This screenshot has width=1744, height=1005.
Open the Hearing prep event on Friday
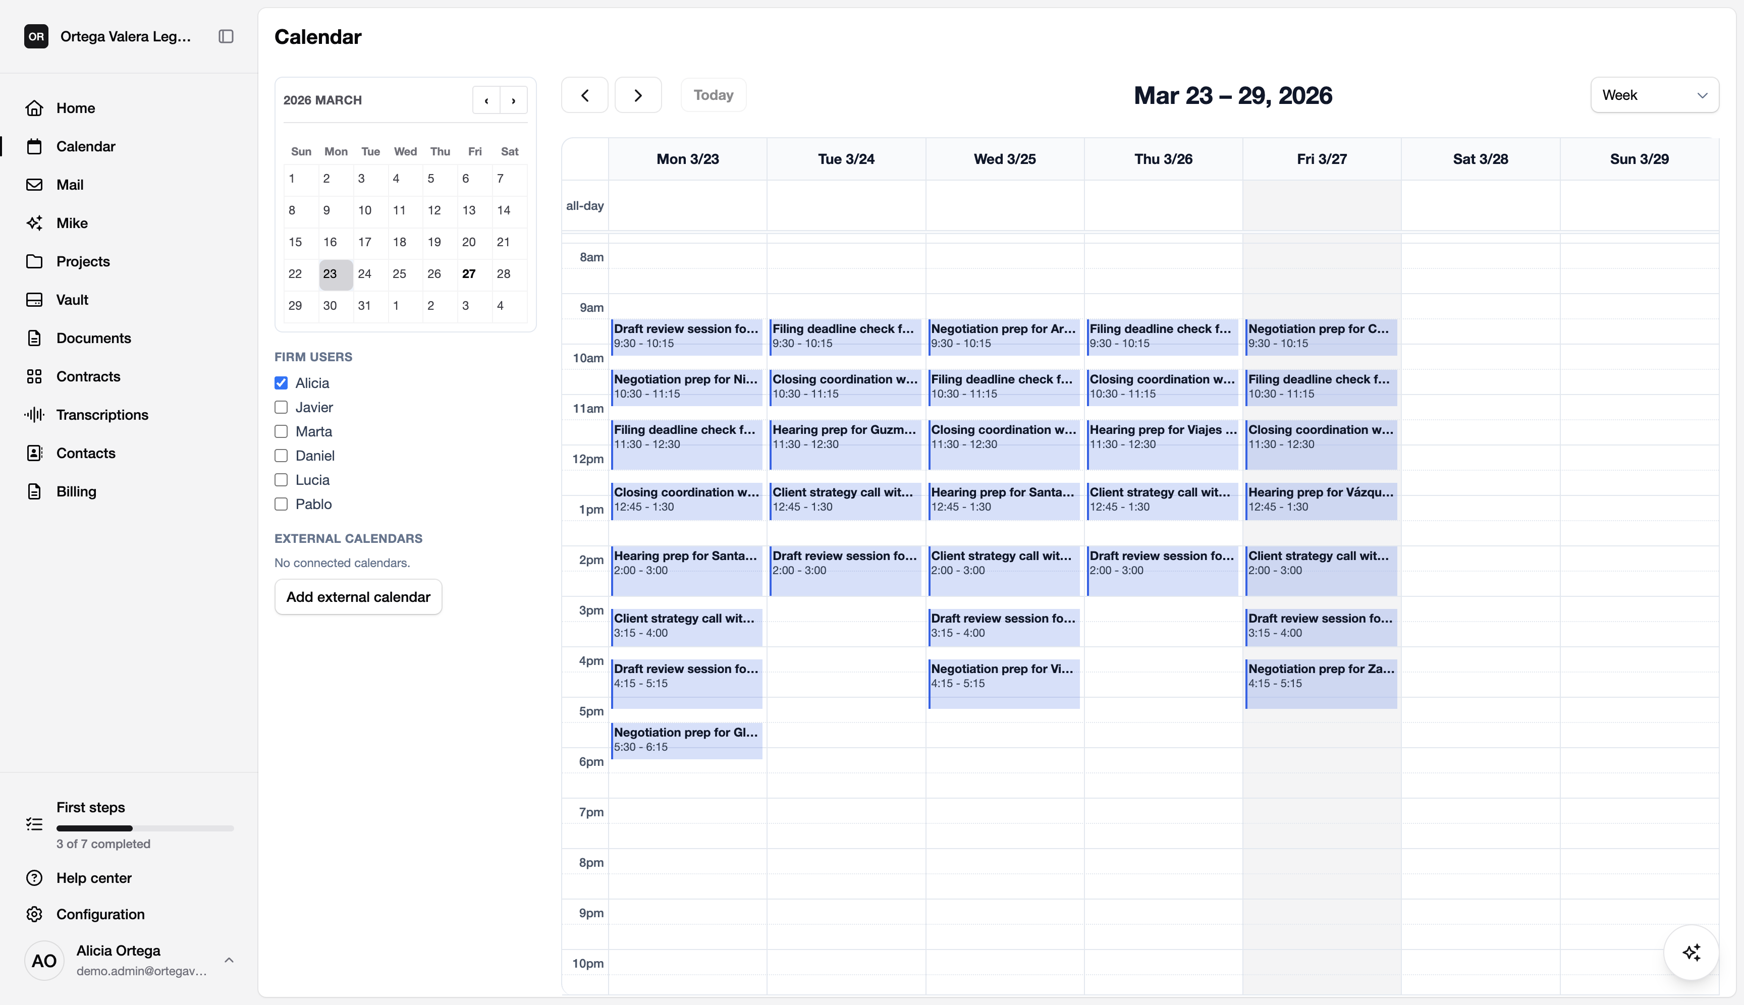tap(1320, 498)
